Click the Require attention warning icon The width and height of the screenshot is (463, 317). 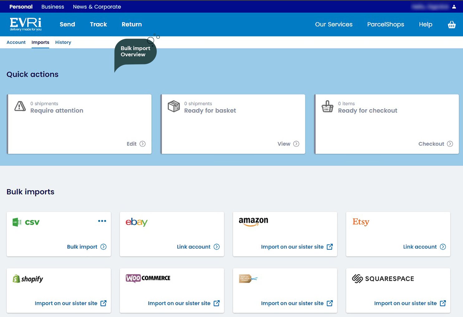(20, 106)
